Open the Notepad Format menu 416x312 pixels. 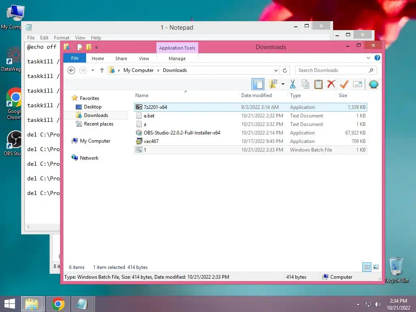click(62, 38)
